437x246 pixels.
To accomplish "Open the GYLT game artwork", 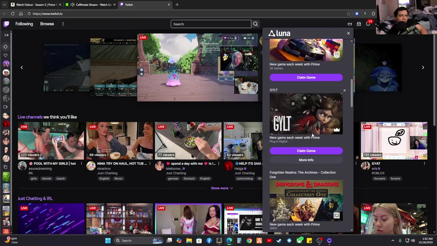I will click(x=306, y=114).
